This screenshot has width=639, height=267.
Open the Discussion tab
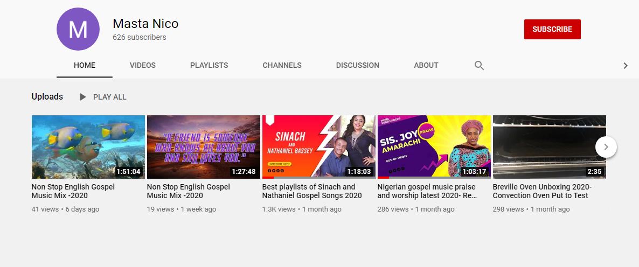[357, 65]
